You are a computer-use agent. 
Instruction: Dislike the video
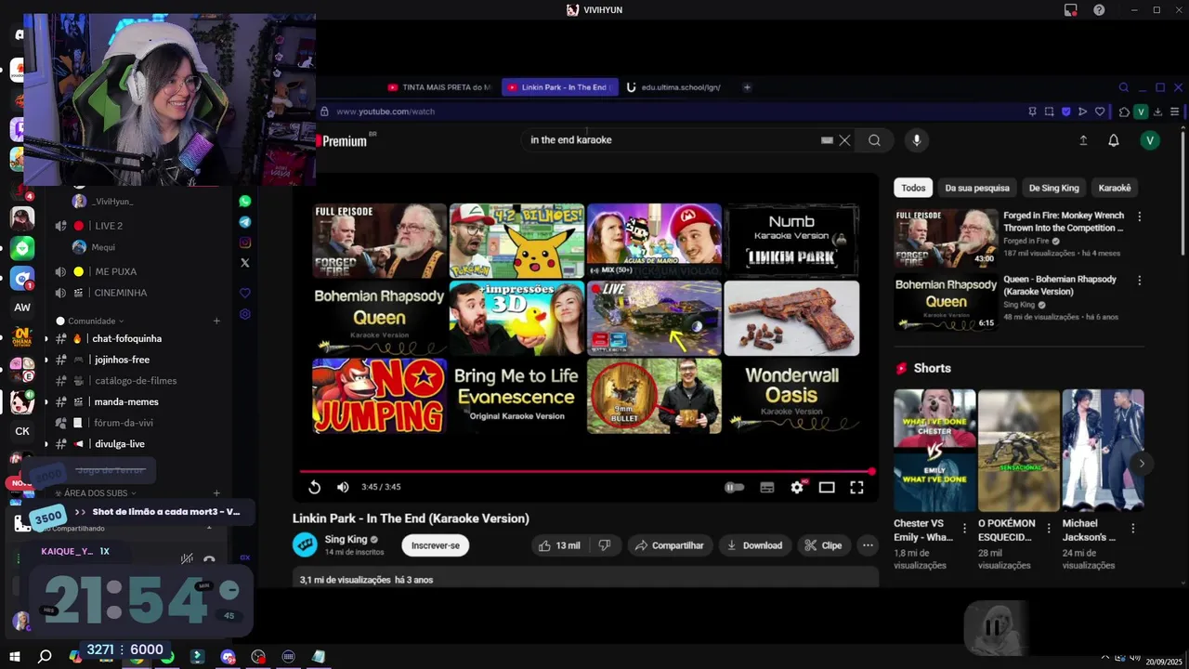pos(605,545)
